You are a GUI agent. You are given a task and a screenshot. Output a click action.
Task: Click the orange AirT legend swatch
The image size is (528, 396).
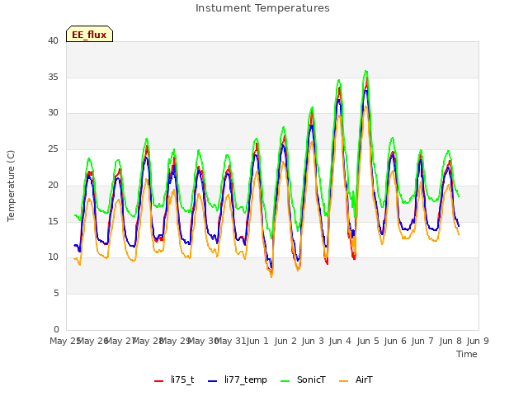343,381
